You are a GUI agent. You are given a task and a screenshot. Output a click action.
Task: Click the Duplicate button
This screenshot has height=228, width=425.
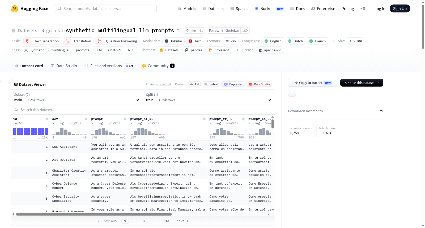pos(233,84)
